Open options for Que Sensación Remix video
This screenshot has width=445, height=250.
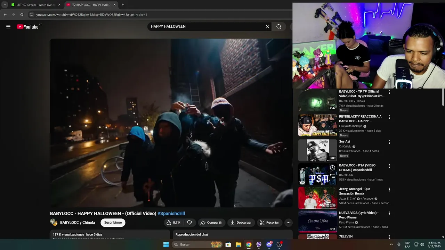(389, 190)
